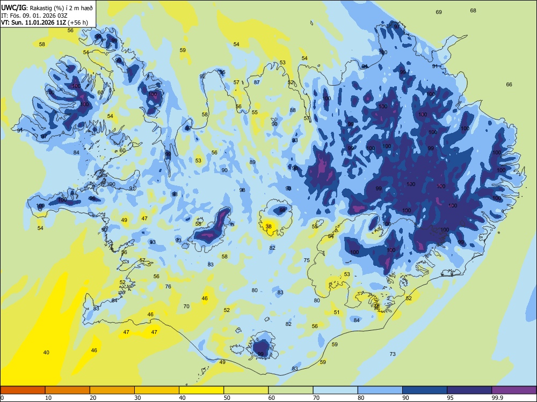The height and width of the screenshot is (402, 537).
Task: Click the humidity value 89 on the map
Action: coord(252,162)
